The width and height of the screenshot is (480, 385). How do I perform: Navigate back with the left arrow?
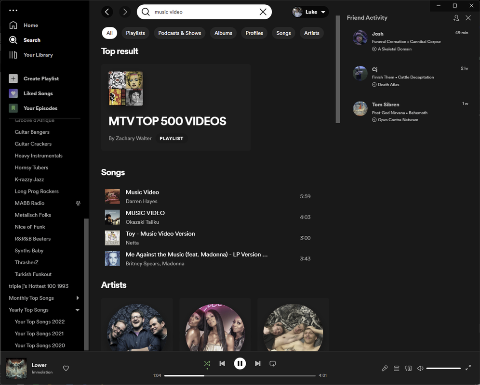click(x=107, y=12)
